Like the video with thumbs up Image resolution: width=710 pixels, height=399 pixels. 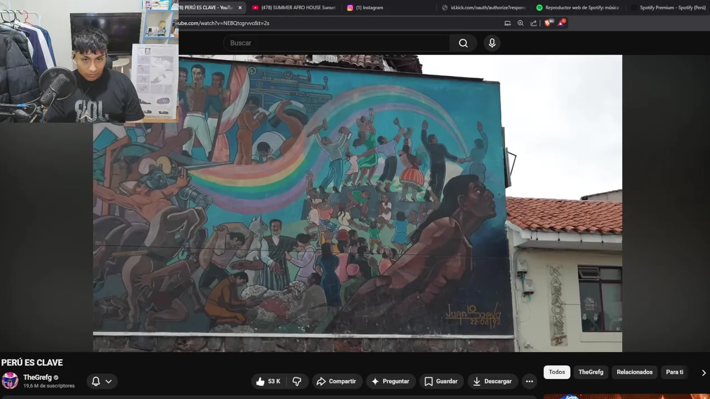click(270, 381)
